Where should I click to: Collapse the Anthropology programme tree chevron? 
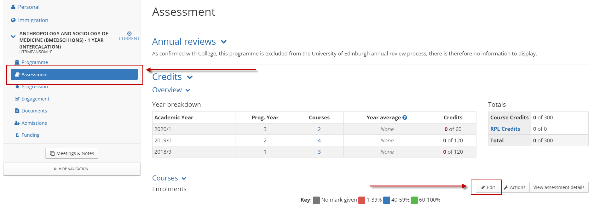point(13,37)
